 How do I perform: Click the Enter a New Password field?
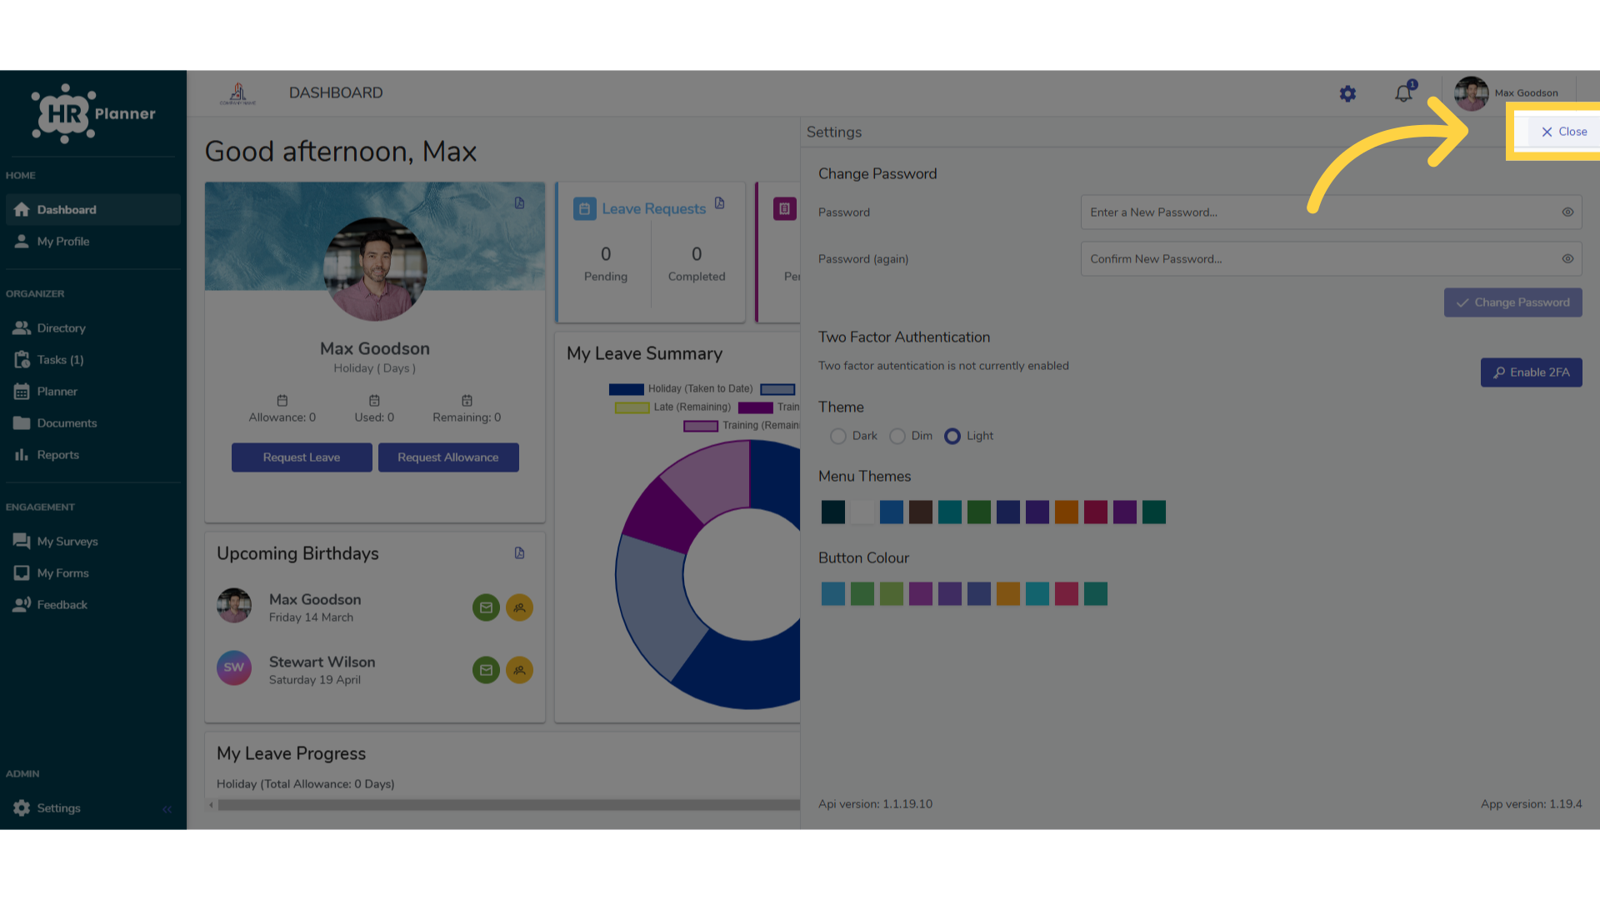[x=1331, y=212]
